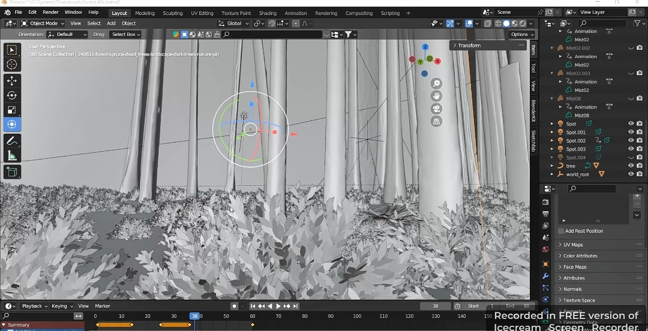Click the zoom magnifier viewport icon
Screen dimensions: 648x331
(437, 83)
